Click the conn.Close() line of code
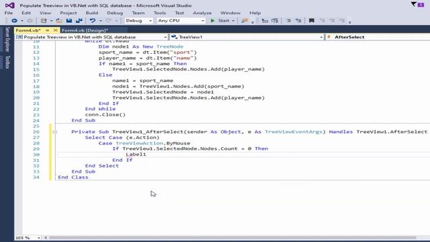Screen dimensions: 430x242 pos(105,115)
